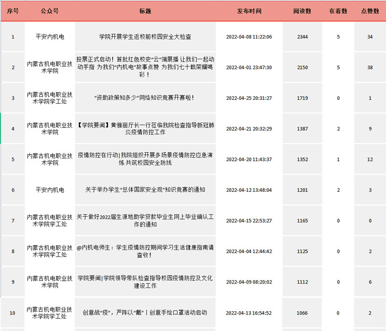Open the 黄雅丽厅长 inspection article title

pos(145,128)
